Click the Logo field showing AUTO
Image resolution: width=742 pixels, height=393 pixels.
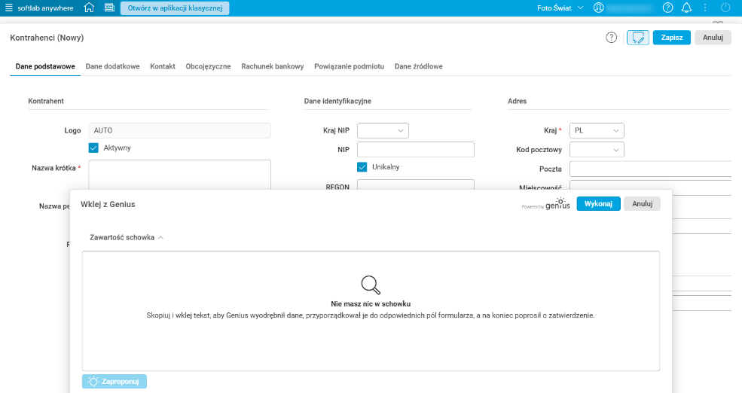click(x=180, y=130)
